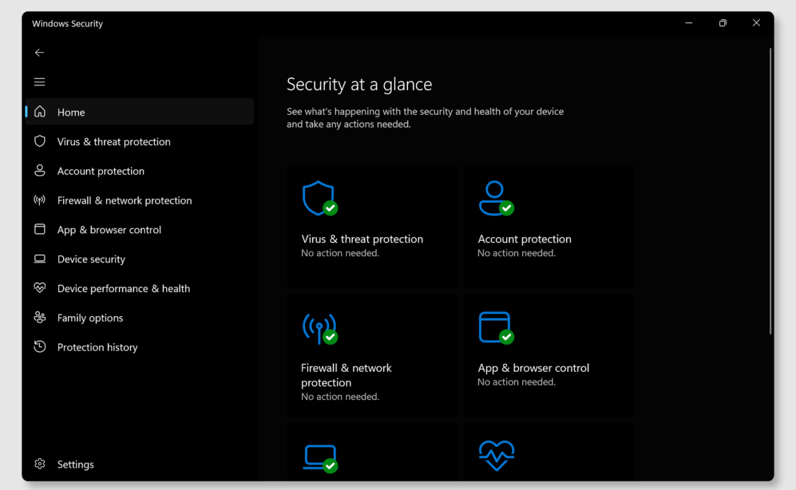Click the 'Windows Security' window title
This screenshot has height=490, width=796.
[67, 24]
